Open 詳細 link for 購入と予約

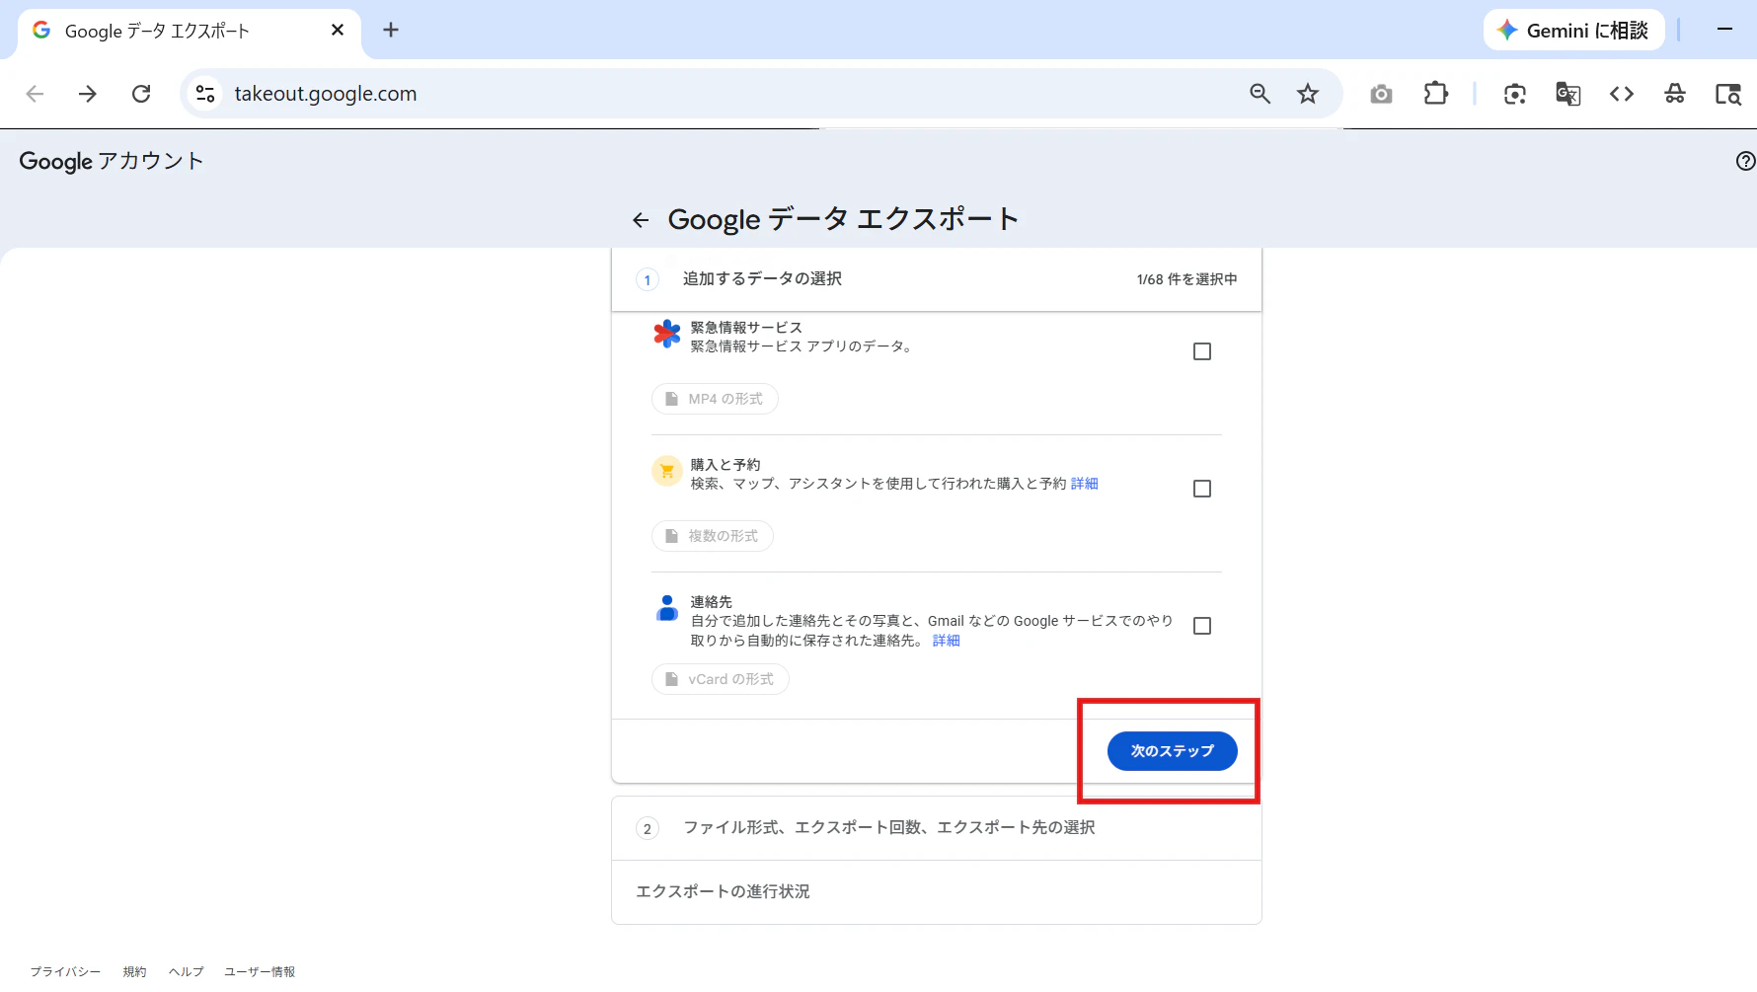(x=1085, y=484)
